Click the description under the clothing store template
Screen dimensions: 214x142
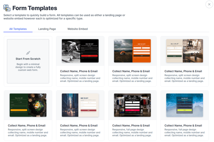(132, 132)
